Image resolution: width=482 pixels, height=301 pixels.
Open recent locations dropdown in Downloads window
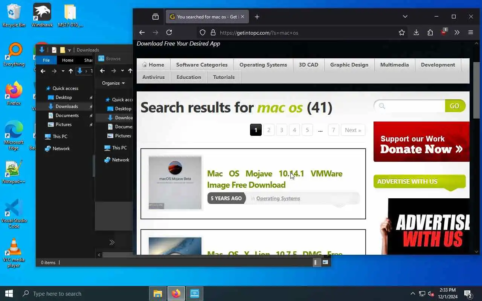(63, 71)
